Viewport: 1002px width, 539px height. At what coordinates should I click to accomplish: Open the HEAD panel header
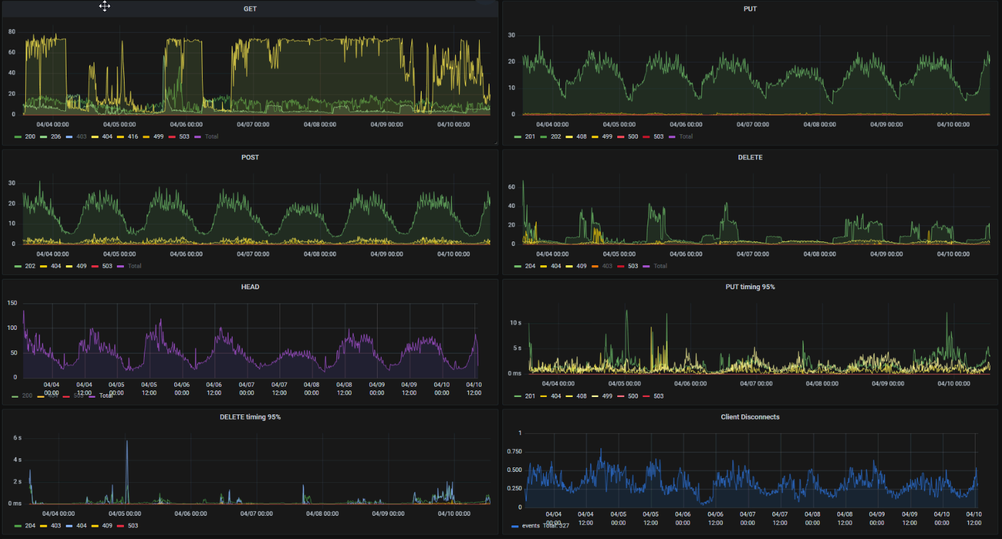(250, 287)
